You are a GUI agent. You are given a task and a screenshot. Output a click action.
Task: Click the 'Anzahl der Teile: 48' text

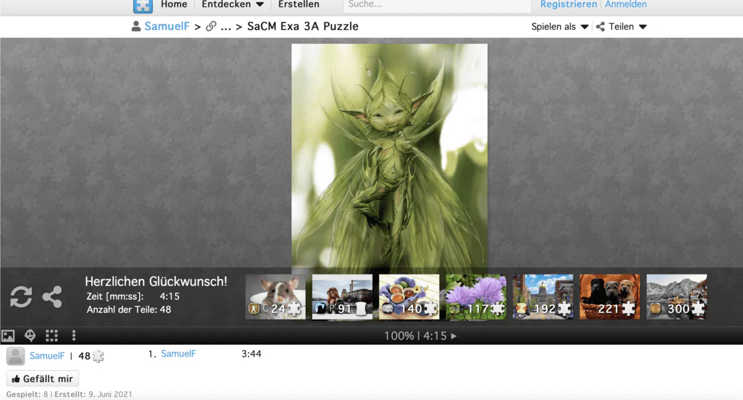pyautogui.click(x=129, y=310)
